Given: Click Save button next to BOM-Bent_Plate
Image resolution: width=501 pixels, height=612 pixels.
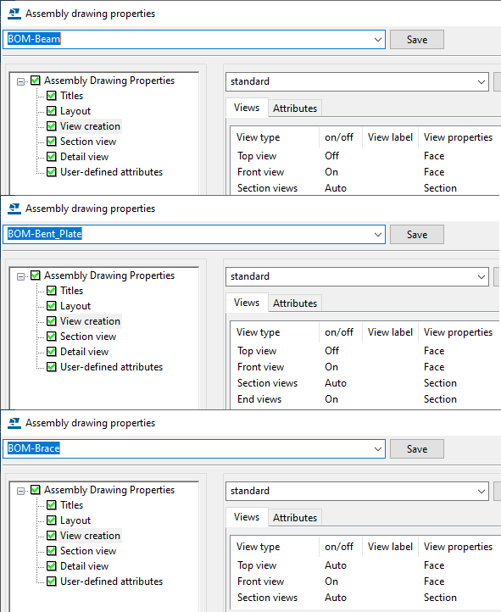Looking at the screenshot, I should 417,234.
